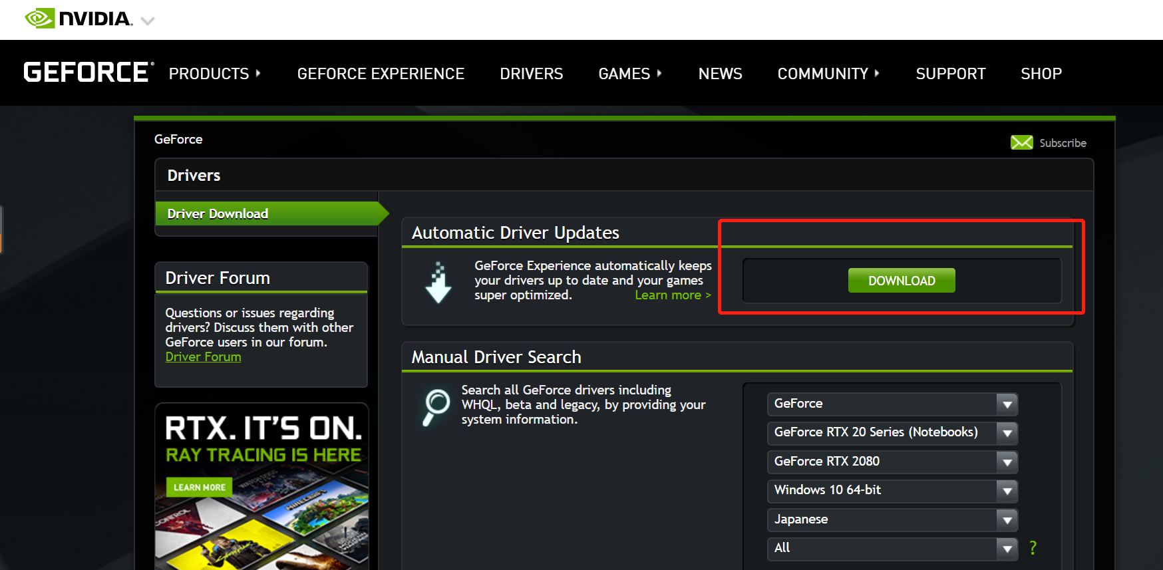
Task: Click the GeForce breadcrumb text
Action: pyautogui.click(x=178, y=139)
